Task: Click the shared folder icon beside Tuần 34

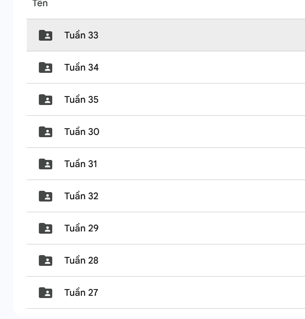Action: point(46,67)
